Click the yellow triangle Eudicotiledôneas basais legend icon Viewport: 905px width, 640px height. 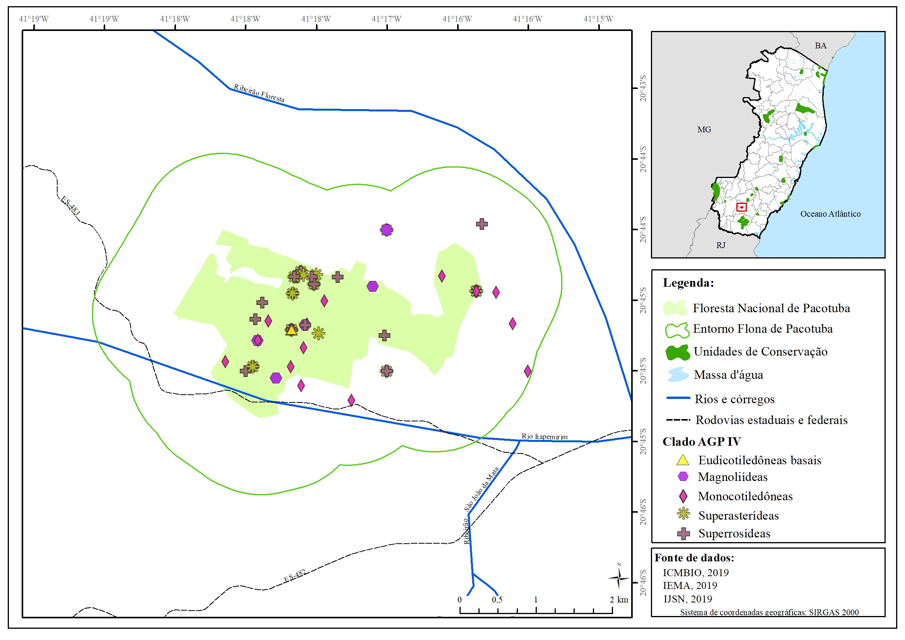tap(682, 460)
